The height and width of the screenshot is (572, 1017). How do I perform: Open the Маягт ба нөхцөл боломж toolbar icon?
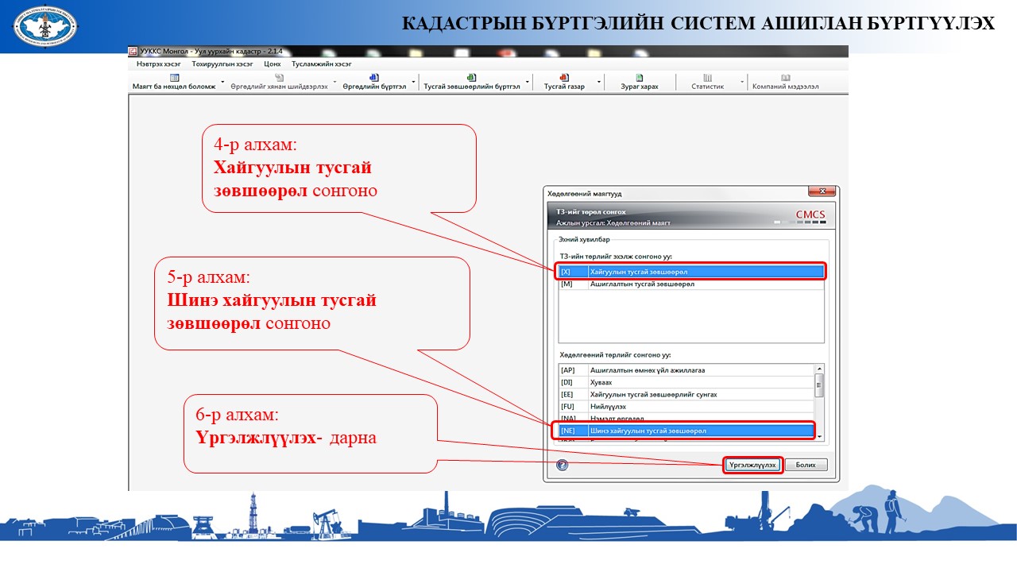pyautogui.click(x=174, y=78)
